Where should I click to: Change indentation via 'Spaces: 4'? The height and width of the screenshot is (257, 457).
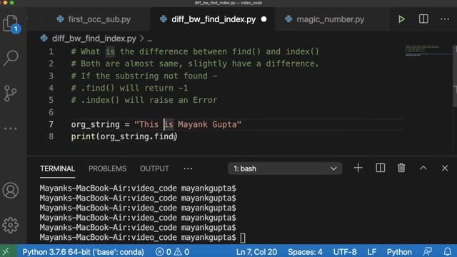click(x=305, y=252)
